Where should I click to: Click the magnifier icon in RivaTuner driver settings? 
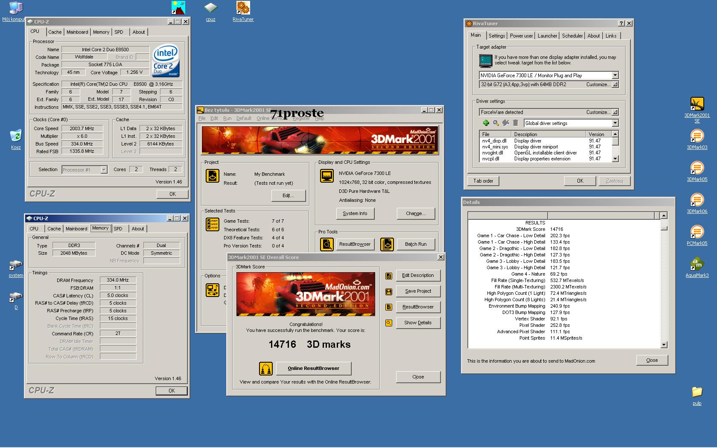coord(496,123)
